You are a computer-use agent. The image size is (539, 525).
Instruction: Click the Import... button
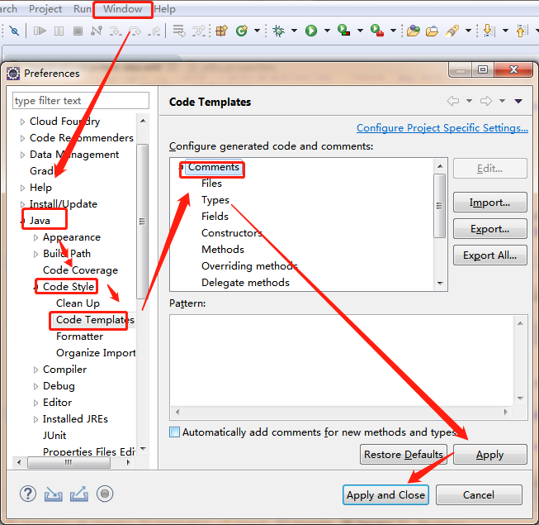click(489, 203)
